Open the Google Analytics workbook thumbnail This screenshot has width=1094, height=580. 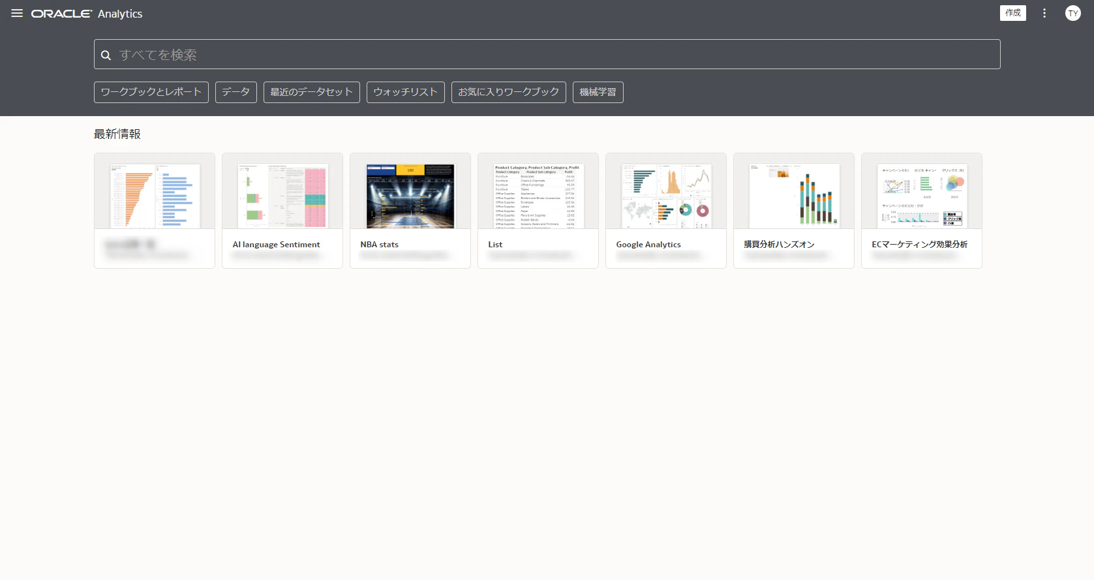tap(666, 196)
